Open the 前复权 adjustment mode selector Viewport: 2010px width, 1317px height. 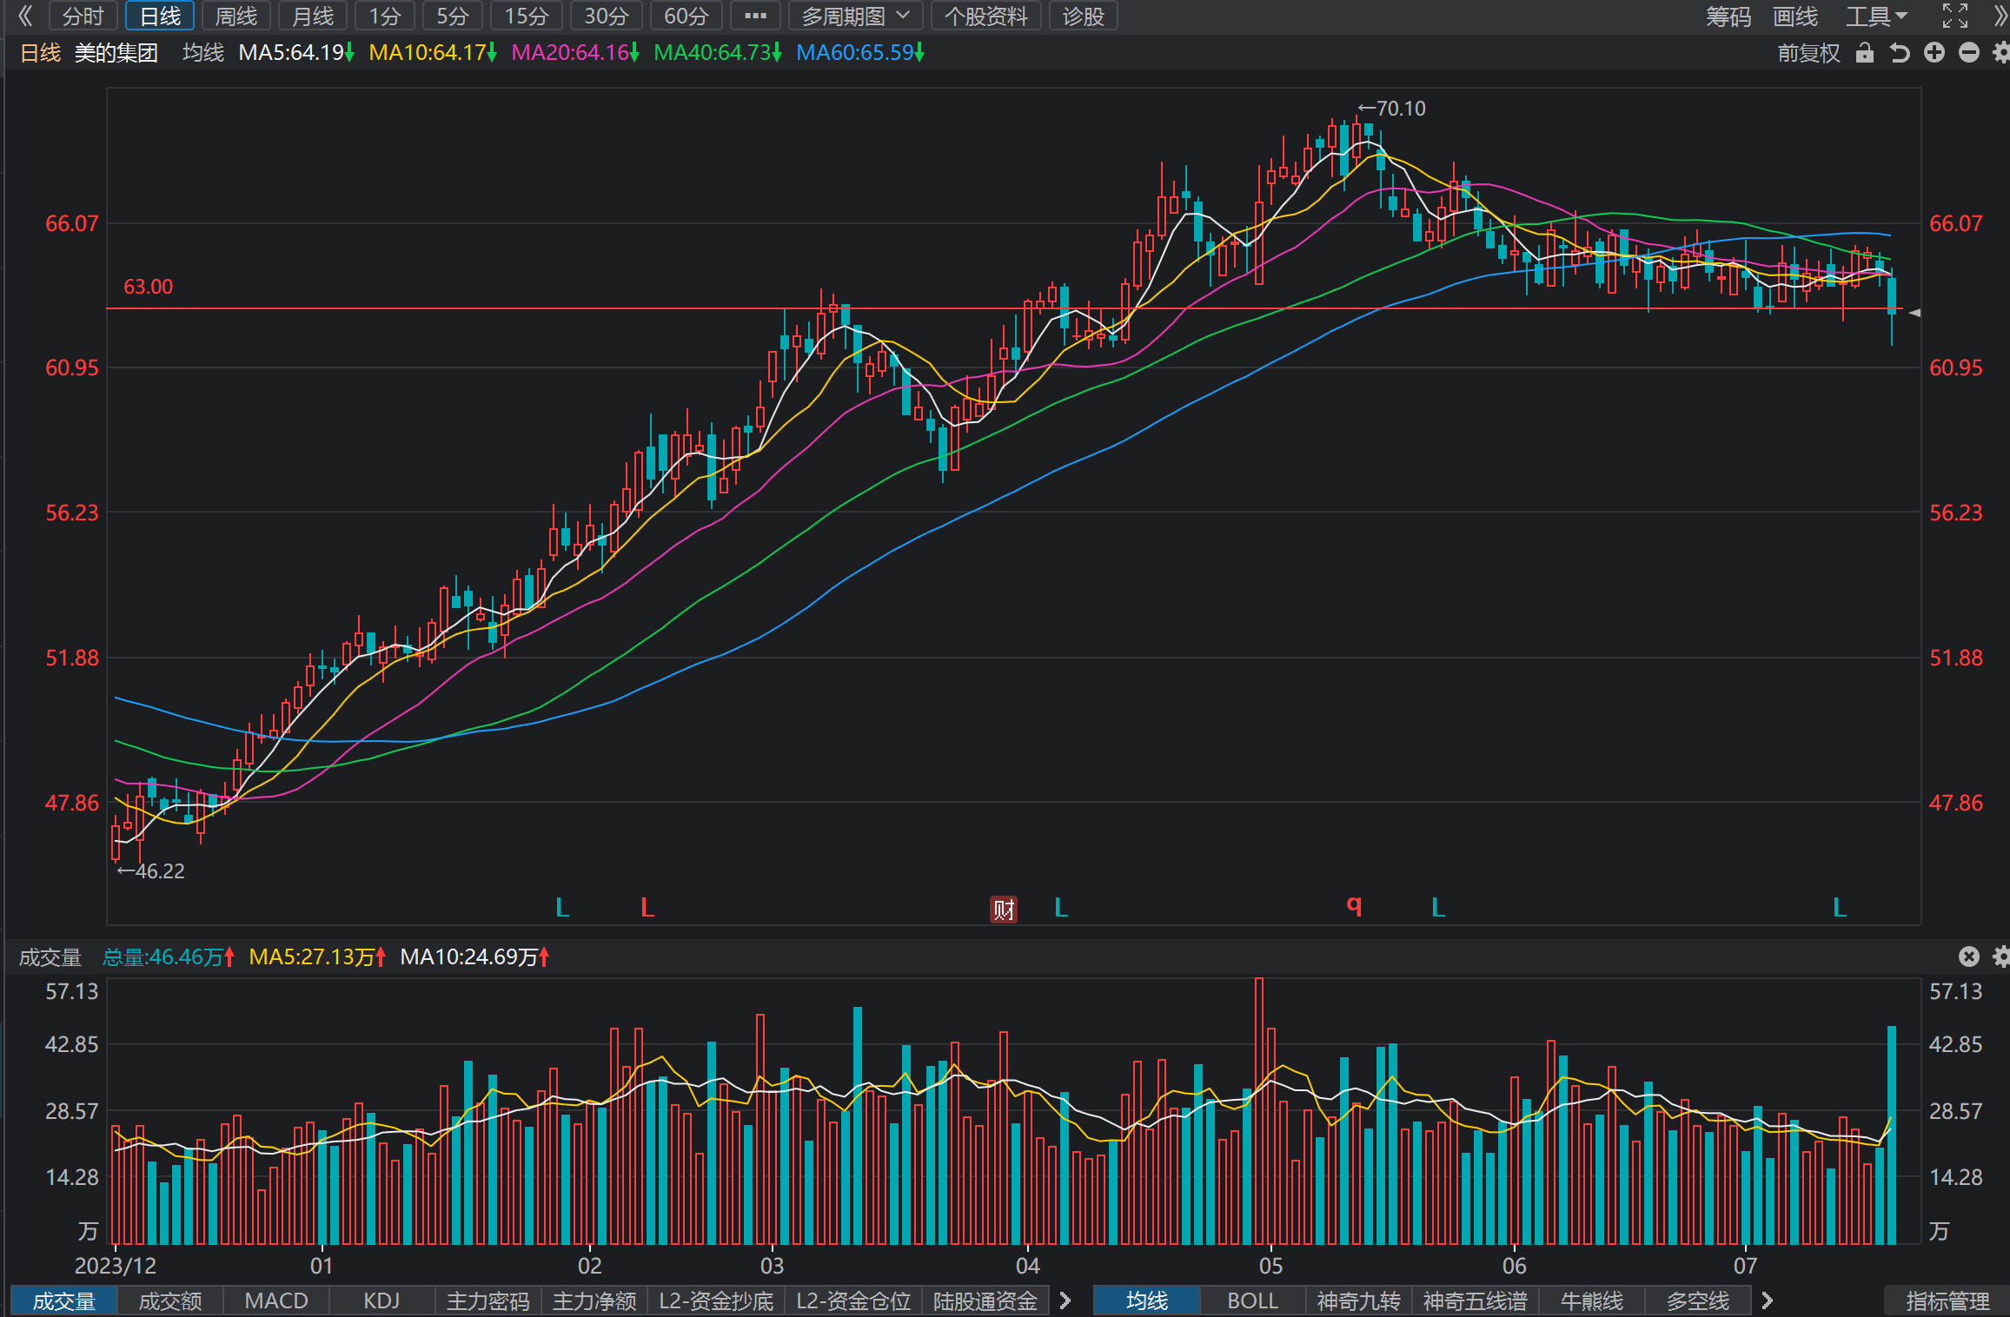[x=1808, y=53]
